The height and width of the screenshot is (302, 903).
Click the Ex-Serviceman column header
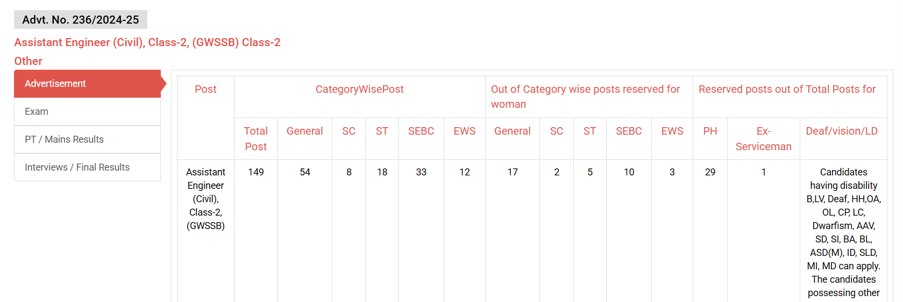pos(764,139)
